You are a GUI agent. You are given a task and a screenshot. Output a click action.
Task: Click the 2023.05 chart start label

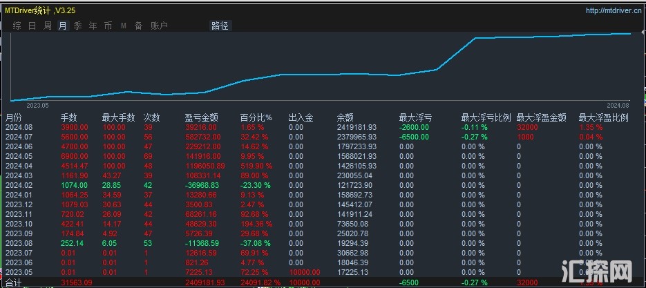tap(37, 105)
